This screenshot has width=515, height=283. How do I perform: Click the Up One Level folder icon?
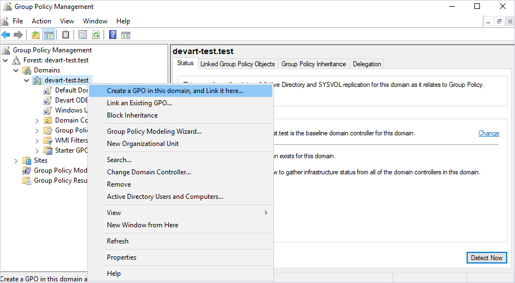36,35
